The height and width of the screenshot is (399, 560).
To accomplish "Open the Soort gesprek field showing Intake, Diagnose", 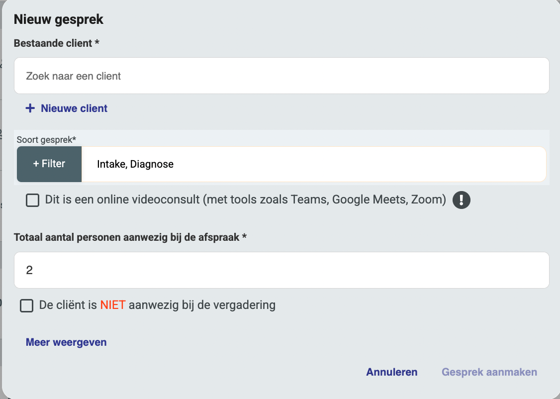I will [313, 164].
